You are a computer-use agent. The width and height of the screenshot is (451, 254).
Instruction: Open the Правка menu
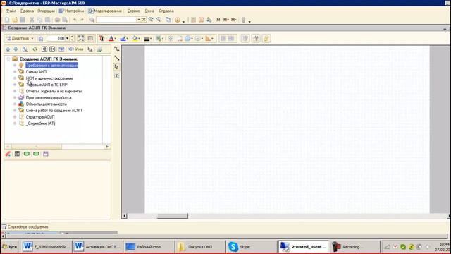click(27, 11)
